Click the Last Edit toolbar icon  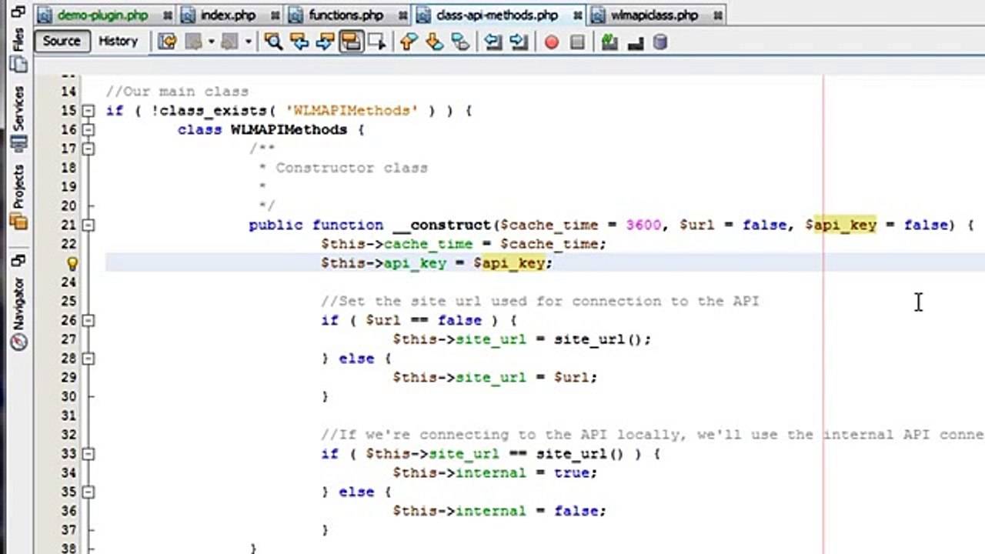pyautogui.click(x=167, y=42)
